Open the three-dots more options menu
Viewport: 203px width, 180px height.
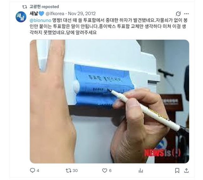[186, 14]
